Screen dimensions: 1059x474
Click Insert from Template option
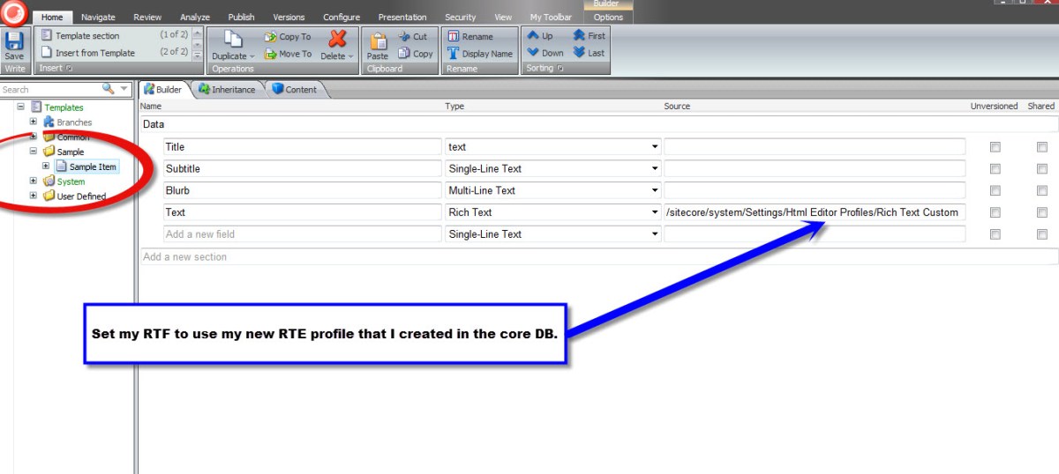click(94, 53)
